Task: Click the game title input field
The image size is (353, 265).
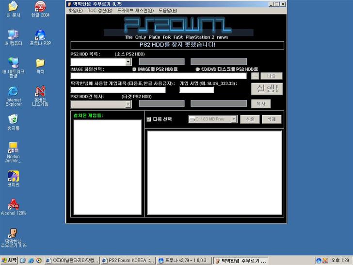Action: click(118, 90)
